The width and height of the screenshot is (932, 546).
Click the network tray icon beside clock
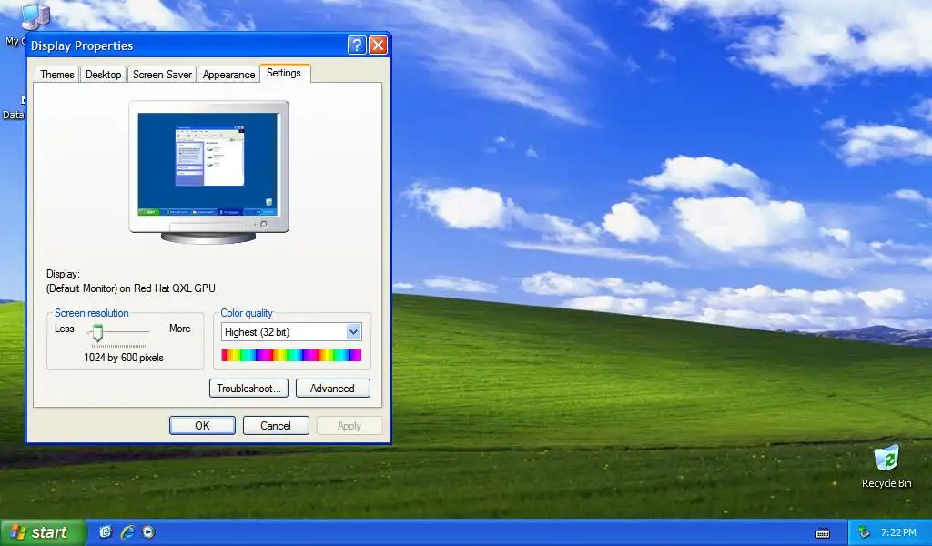point(865,532)
